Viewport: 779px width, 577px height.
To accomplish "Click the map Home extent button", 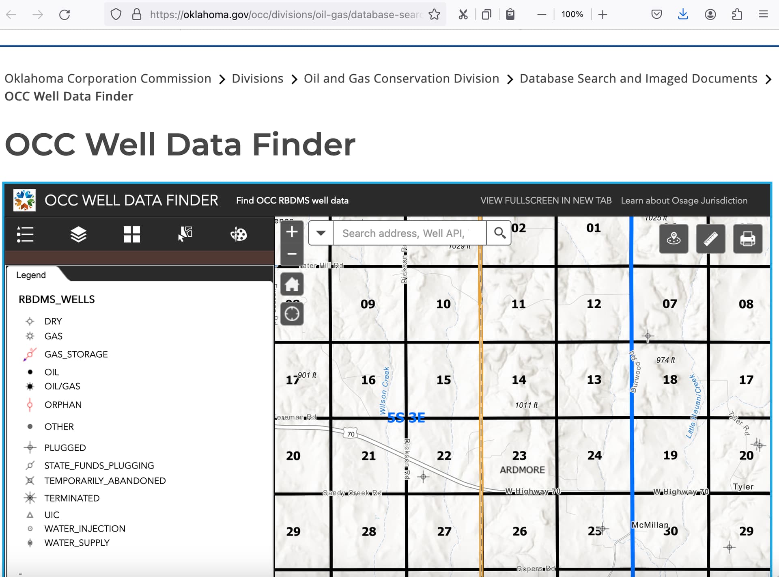I will (292, 284).
